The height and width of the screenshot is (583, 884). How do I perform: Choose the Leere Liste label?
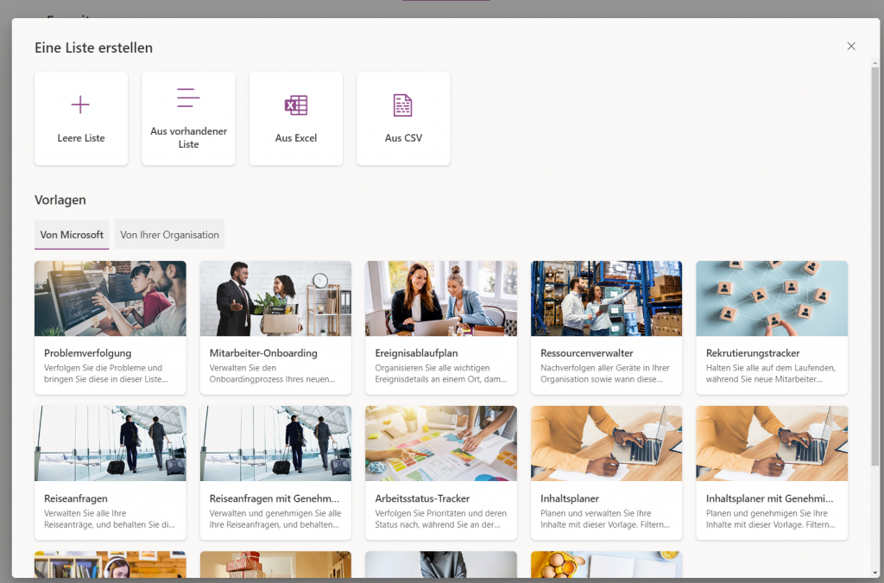coord(81,138)
